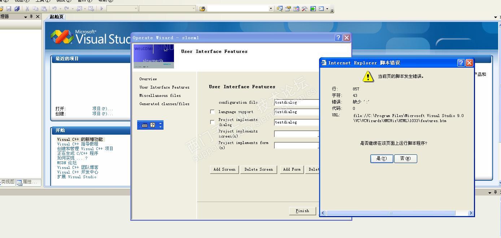Open the Miscellaneous files wizard page
501x238 pixels.
coord(160,95)
